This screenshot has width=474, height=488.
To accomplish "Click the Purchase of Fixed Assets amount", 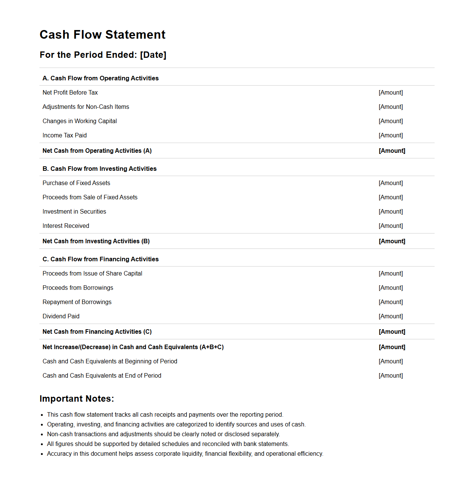I will tap(391, 183).
